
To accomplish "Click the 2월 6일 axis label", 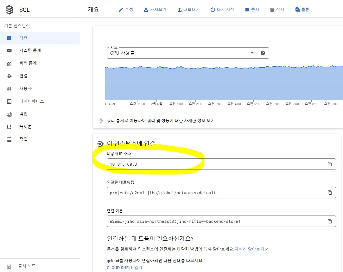I will click(x=157, y=104).
